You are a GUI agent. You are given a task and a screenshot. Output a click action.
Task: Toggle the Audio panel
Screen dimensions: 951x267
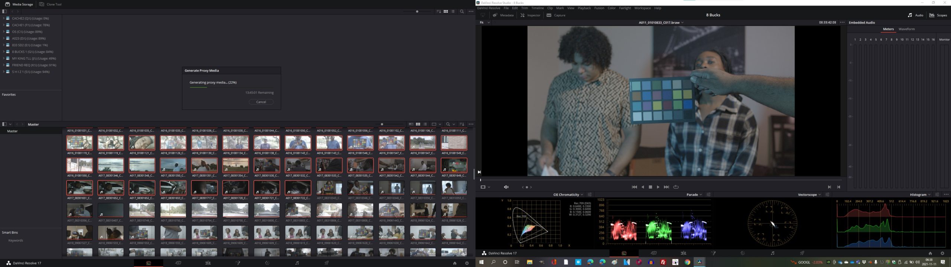tap(915, 15)
